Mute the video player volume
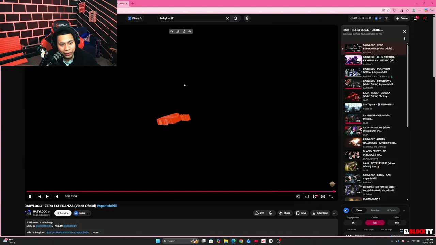 [58, 196]
